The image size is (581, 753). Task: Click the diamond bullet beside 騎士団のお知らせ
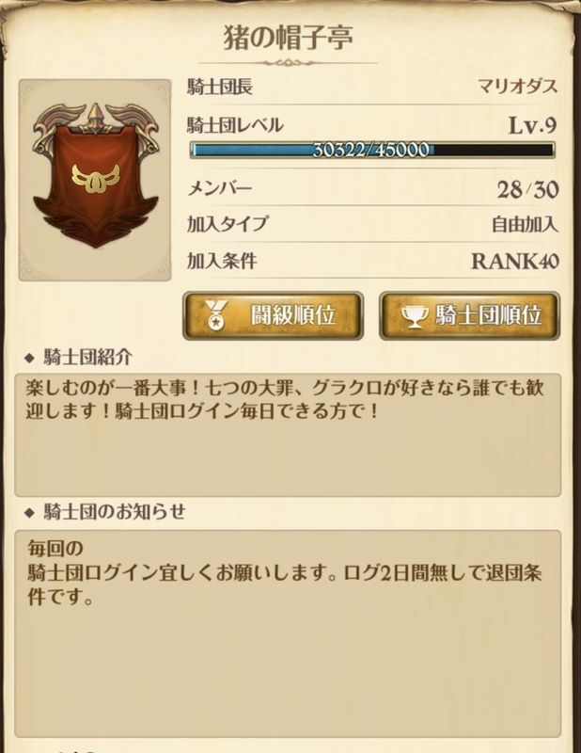[x=30, y=513]
